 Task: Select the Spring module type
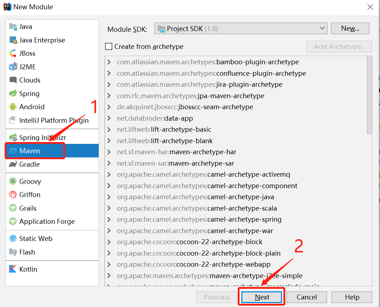(x=52, y=94)
